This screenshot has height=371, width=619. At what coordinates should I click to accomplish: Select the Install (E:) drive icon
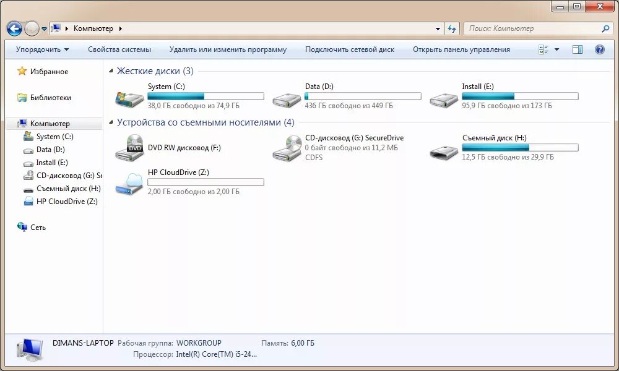tap(444, 100)
